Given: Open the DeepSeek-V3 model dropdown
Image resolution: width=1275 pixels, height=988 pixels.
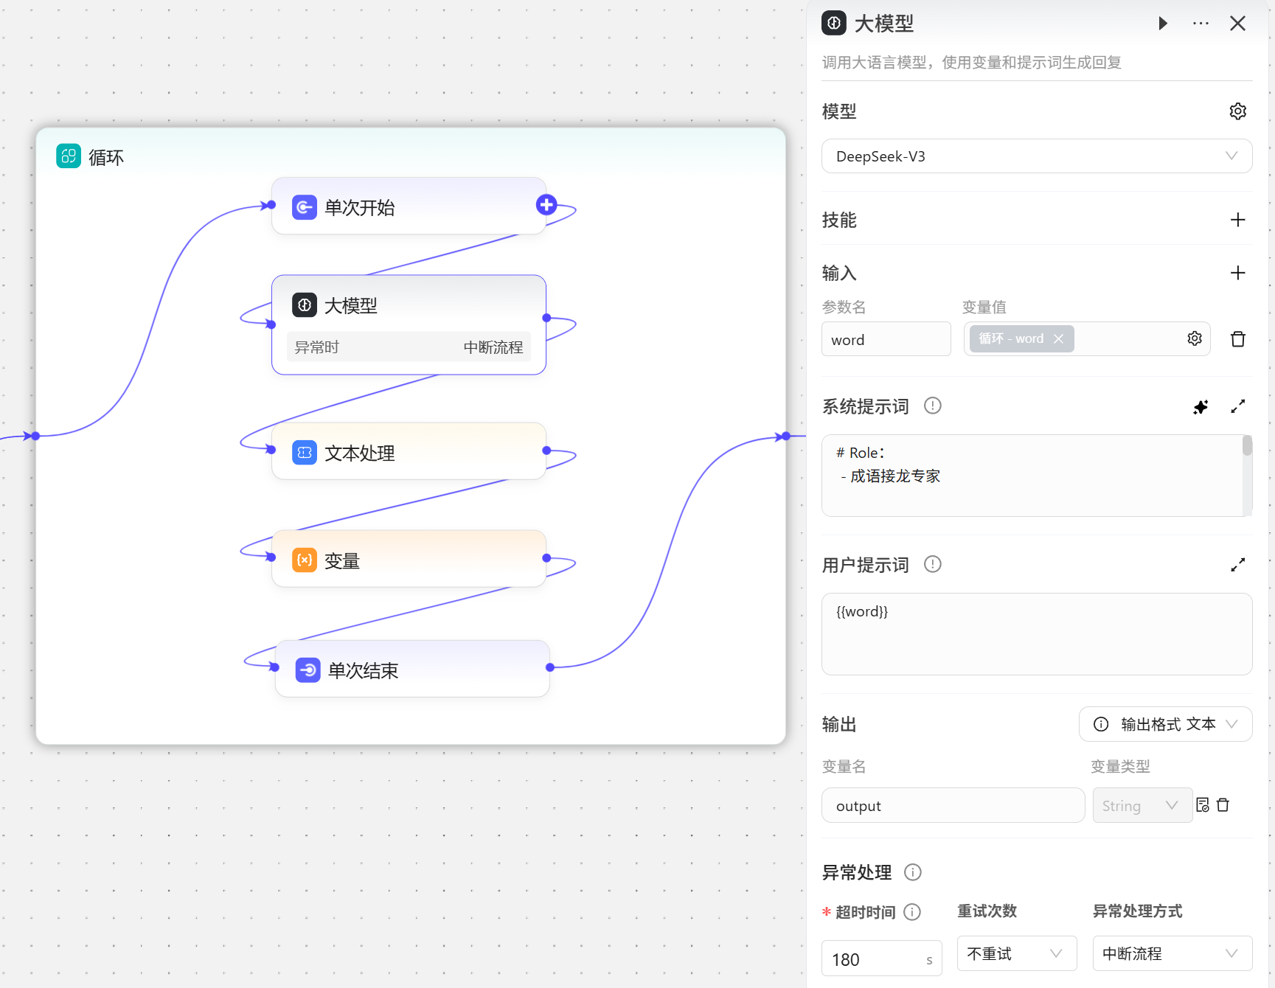Looking at the screenshot, I should (x=1036, y=156).
